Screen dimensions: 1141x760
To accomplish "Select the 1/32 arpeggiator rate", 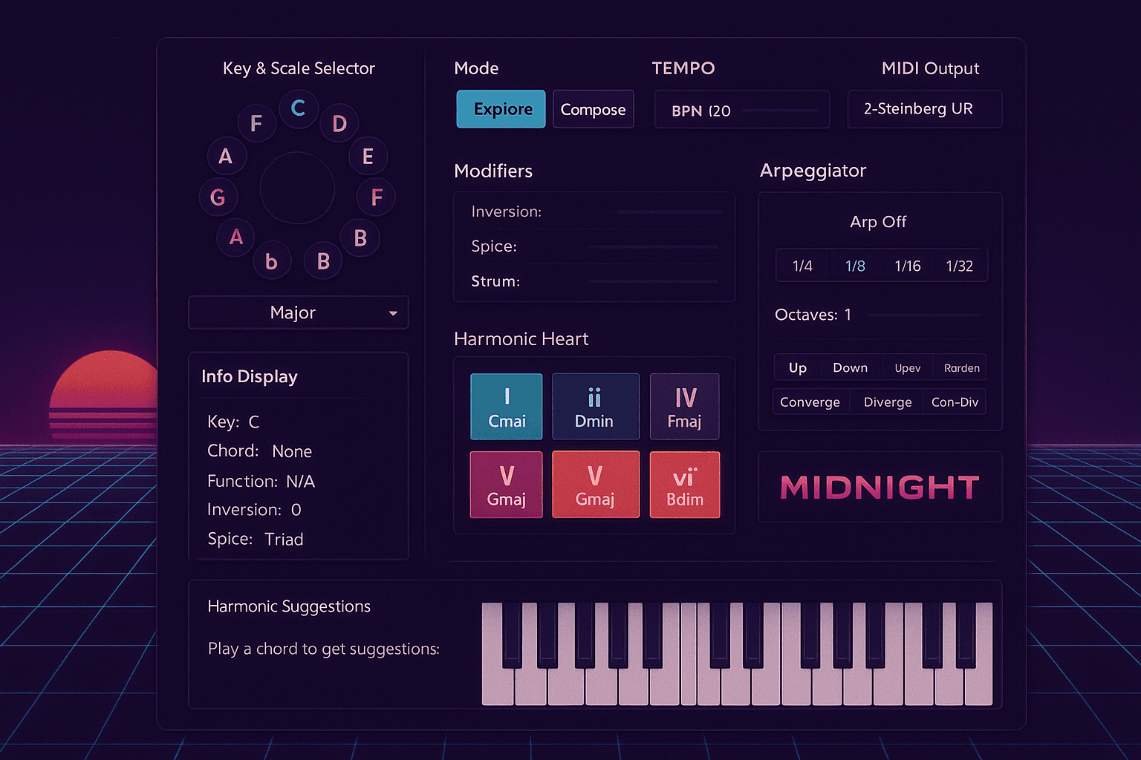I will (x=959, y=266).
